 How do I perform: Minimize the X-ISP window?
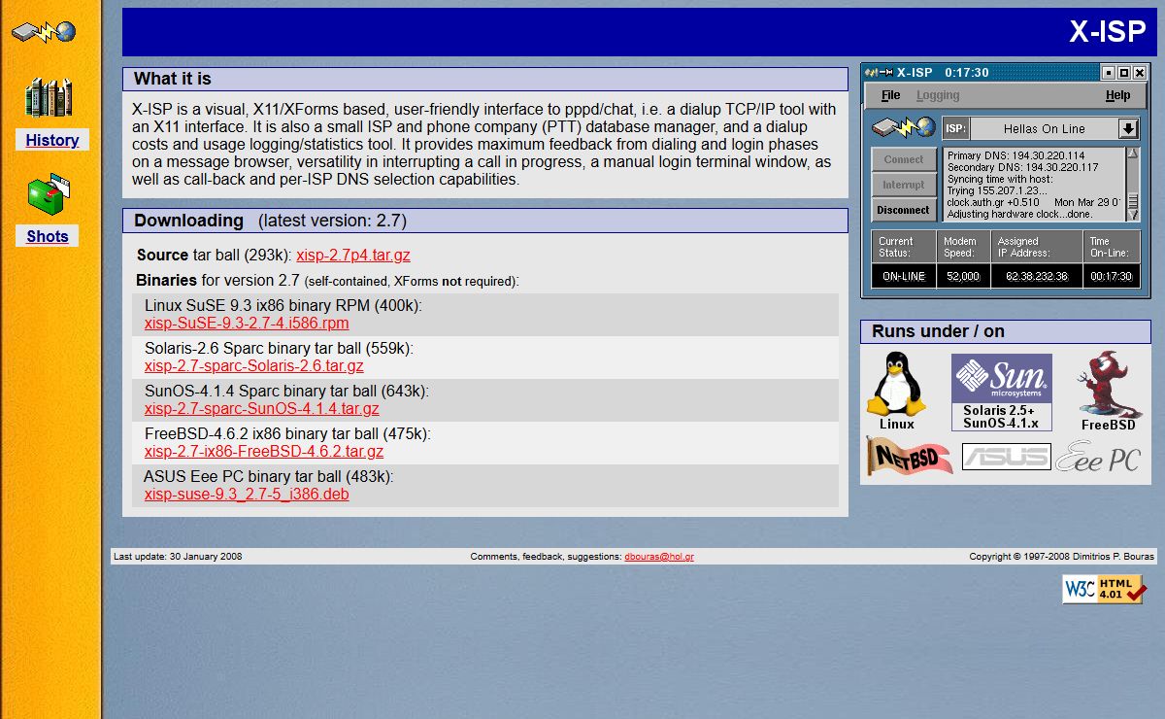pos(1109,73)
